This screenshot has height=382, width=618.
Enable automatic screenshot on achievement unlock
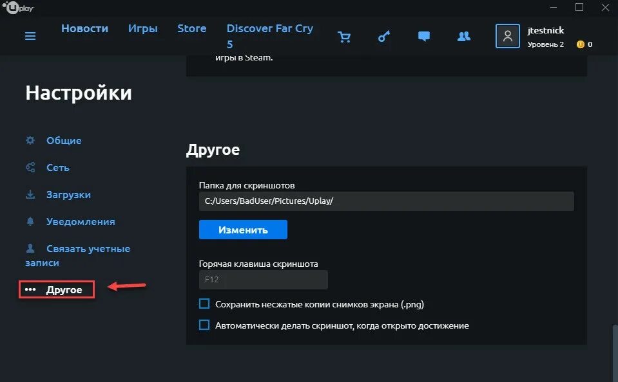204,325
